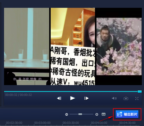Step forward to the next frame

[x=86, y=98]
